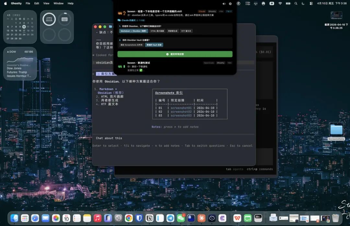Launch Safari from the Dock
350x226 pixels.
[x=35, y=218]
